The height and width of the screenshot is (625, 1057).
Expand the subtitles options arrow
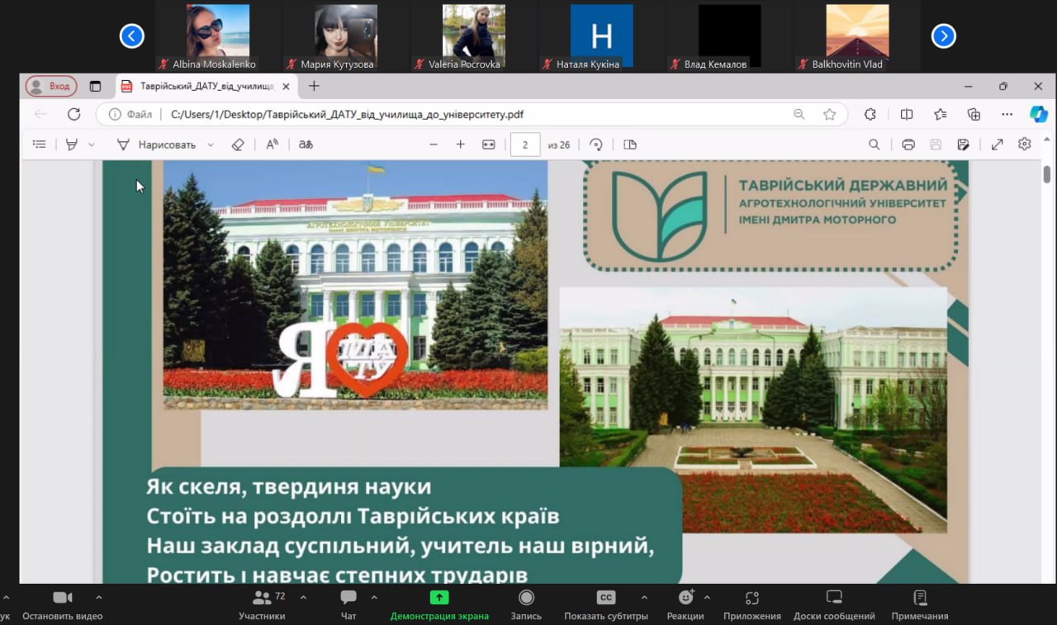(x=644, y=597)
